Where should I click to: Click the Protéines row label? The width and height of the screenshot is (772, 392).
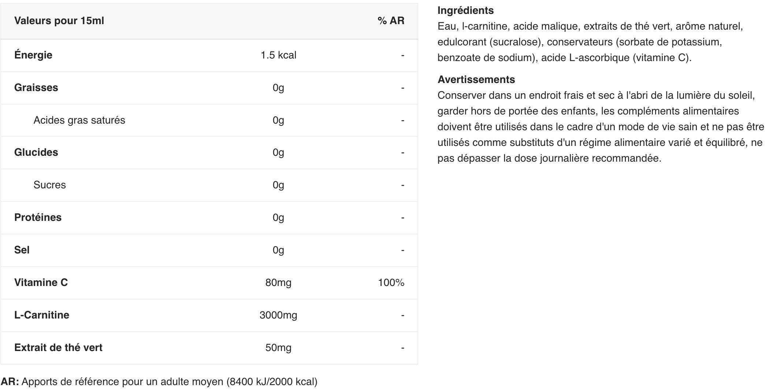[x=38, y=218]
